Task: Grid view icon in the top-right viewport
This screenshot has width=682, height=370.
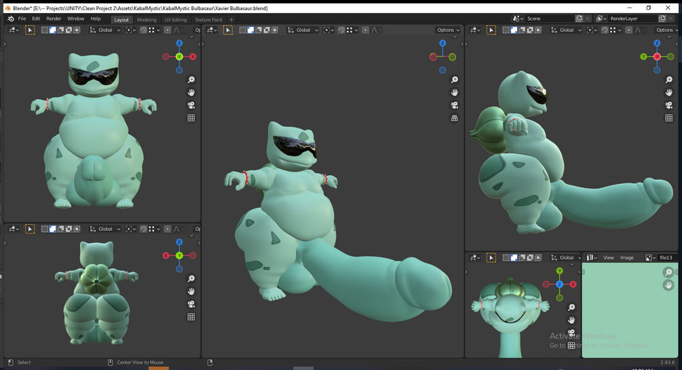Action: [669, 118]
